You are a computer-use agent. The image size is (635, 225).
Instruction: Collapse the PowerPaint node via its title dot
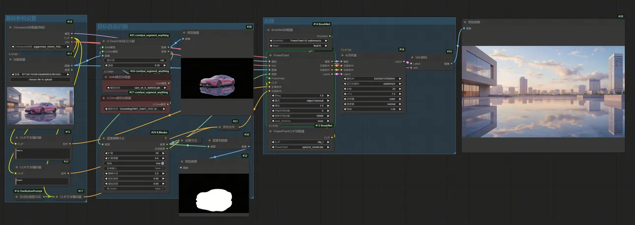[x=270, y=56]
